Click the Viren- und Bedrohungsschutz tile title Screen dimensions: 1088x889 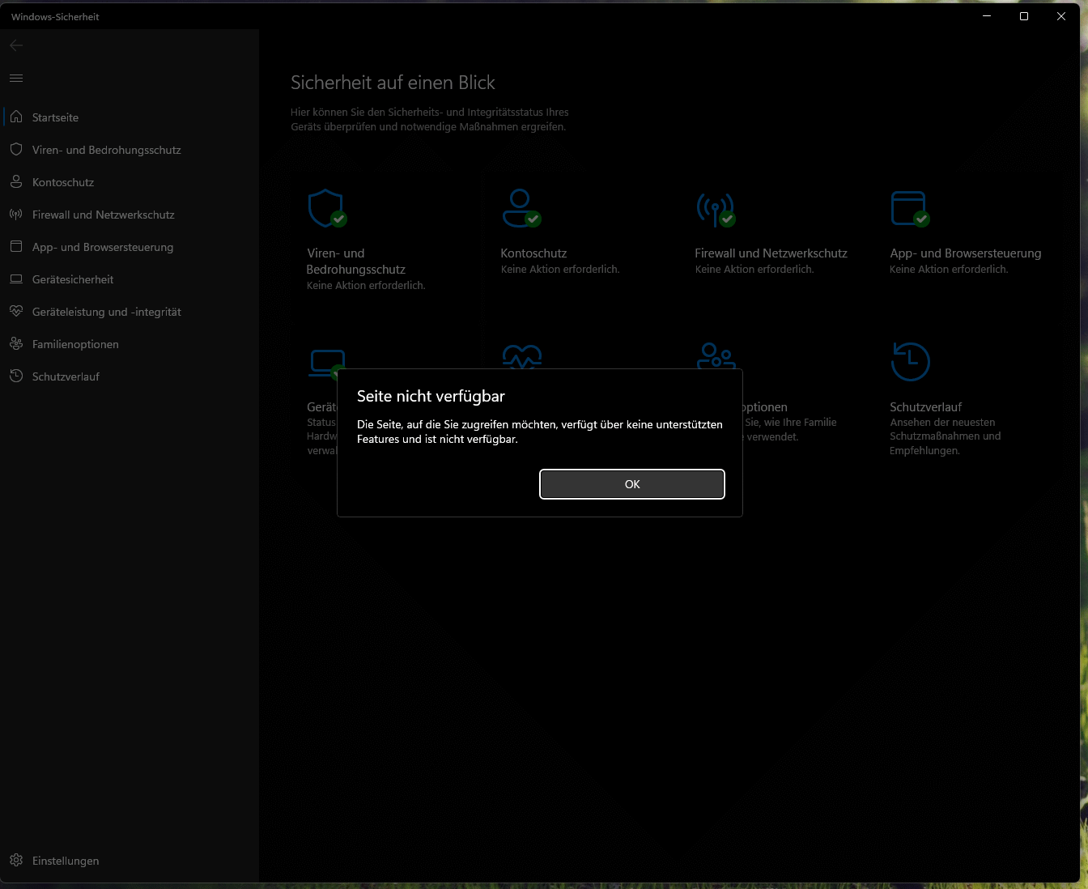tap(356, 262)
